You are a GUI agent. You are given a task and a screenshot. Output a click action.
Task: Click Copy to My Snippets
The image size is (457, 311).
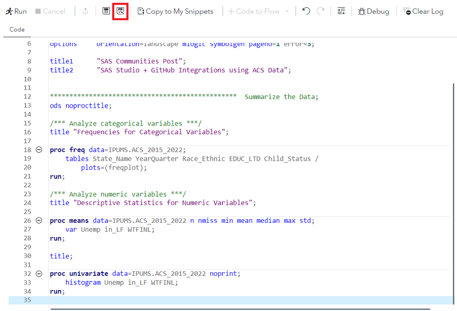175,11
